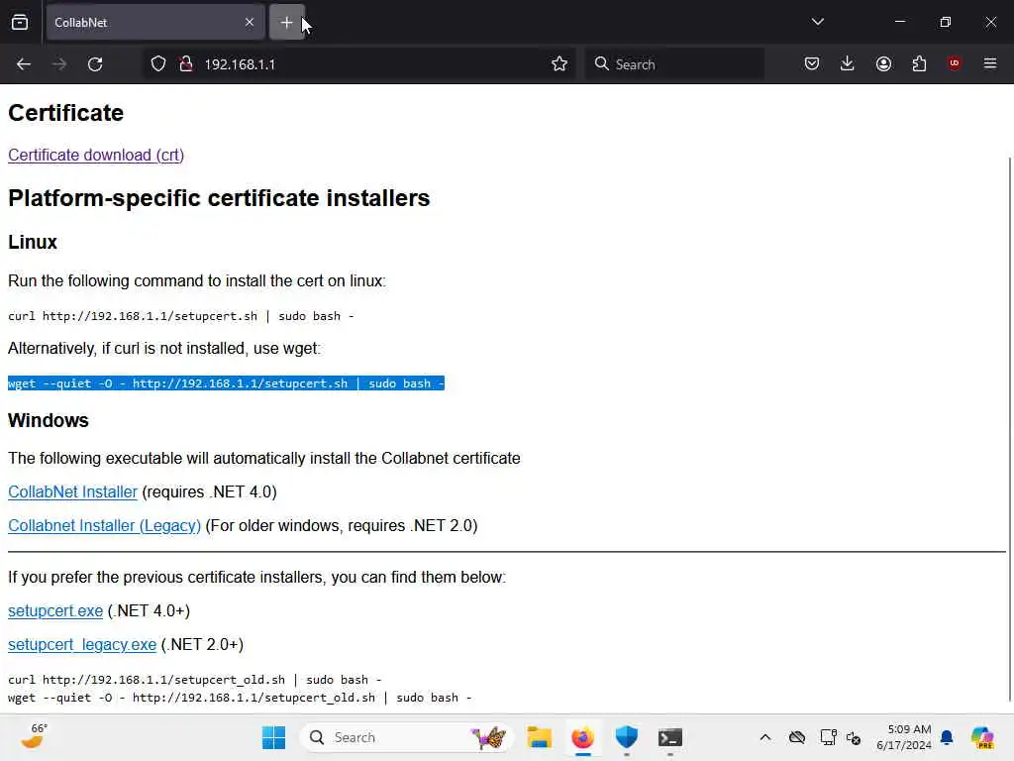Download Collabnet Installer (Legacy)
The width and height of the screenshot is (1014, 761).
pos(104,525)
